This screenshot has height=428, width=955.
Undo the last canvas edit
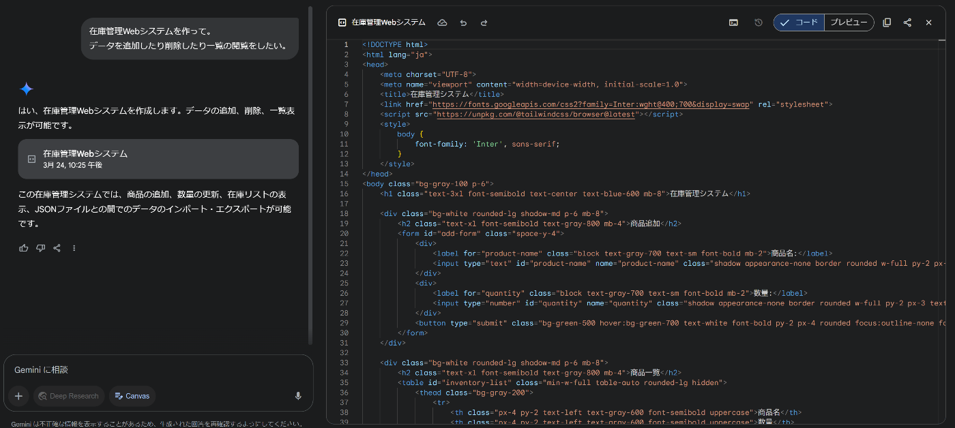click(x=463, y=22)
